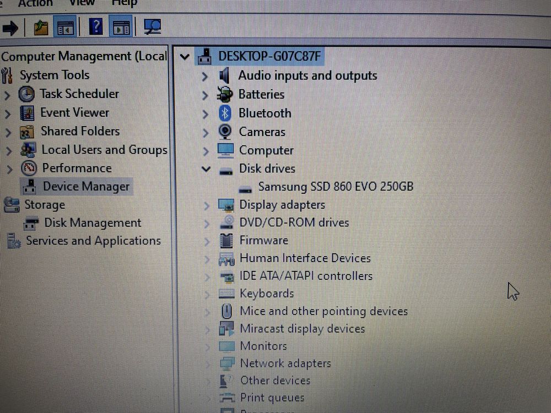Click the Miracast display devices icon
The image size is (551, 413).
[x=226, y=329]
